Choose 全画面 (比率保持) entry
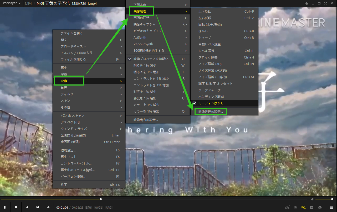Image resolution: width=337 pixels, height=212 pixels. pyautogui.click(x=89, y=135)
